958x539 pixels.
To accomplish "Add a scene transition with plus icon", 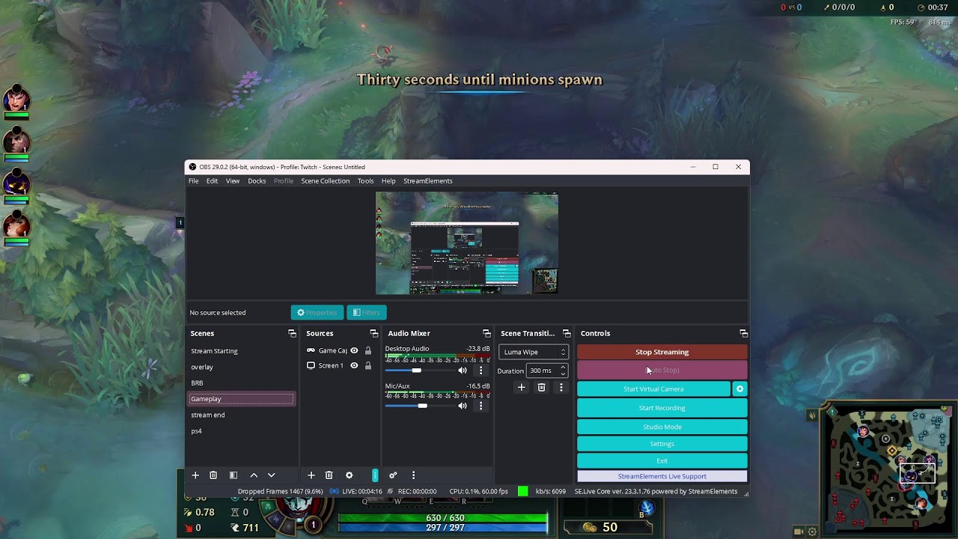I will (522, 387).
